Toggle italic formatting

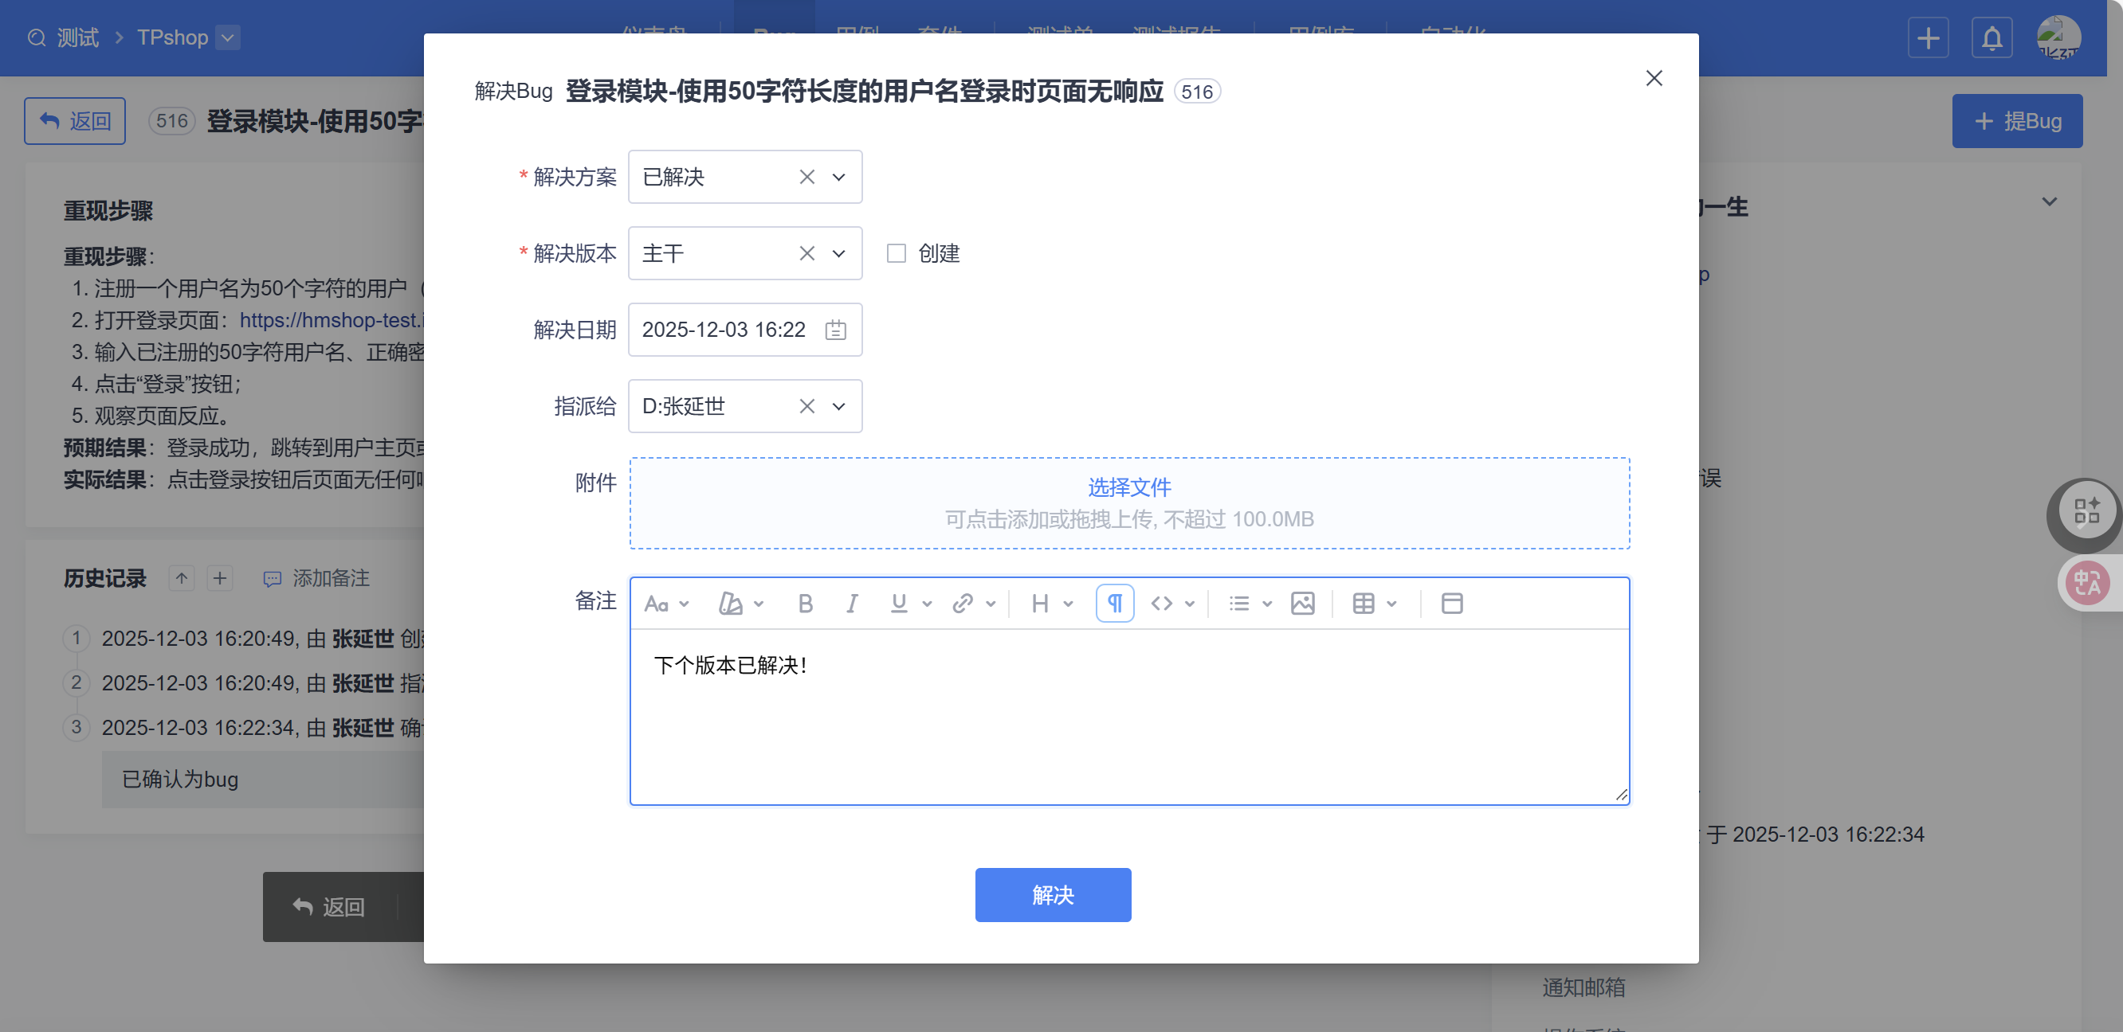(x=851, y=604)
